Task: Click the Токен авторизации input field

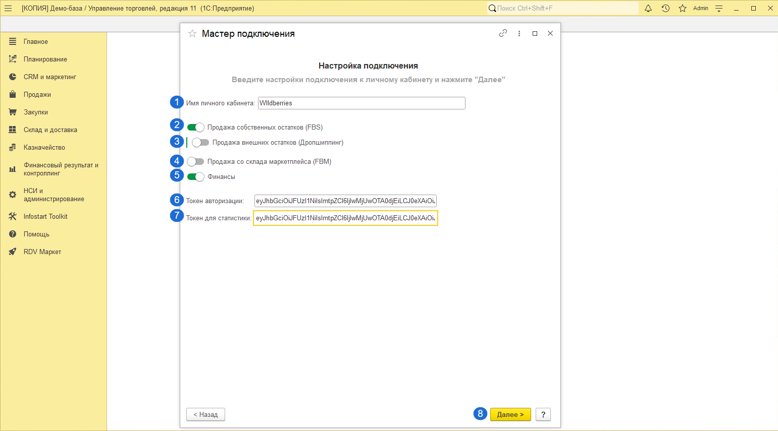Action: [345, 201]
